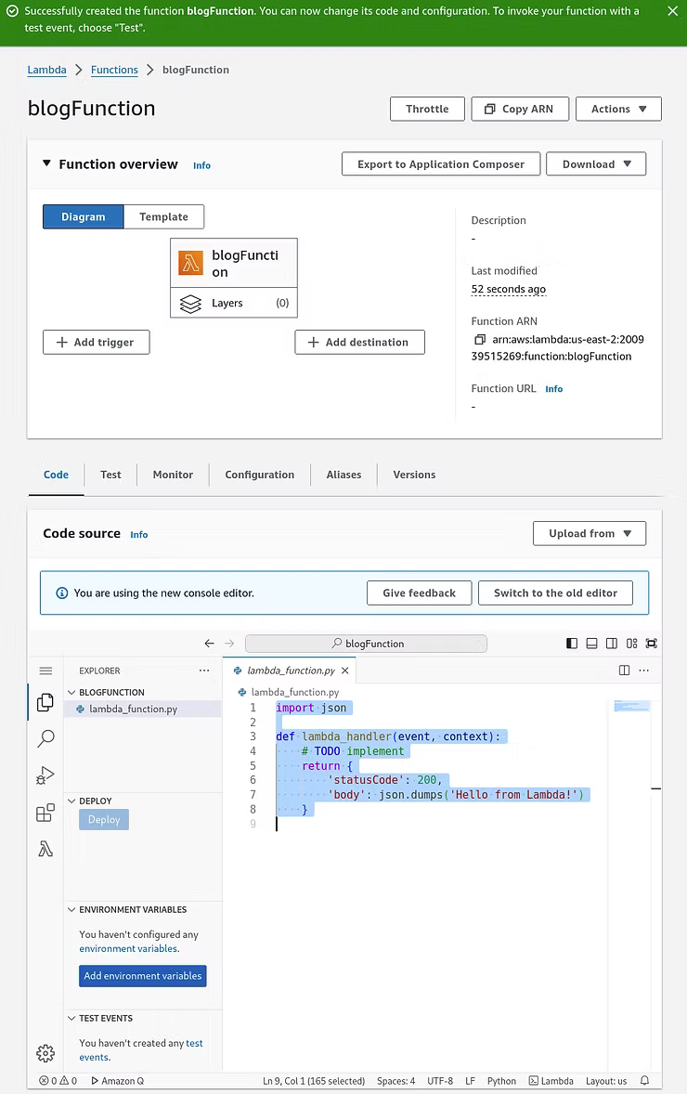
Task: Click the errors and warnings status indicator
Action: pyautogui.click(x=58, y=1081)
